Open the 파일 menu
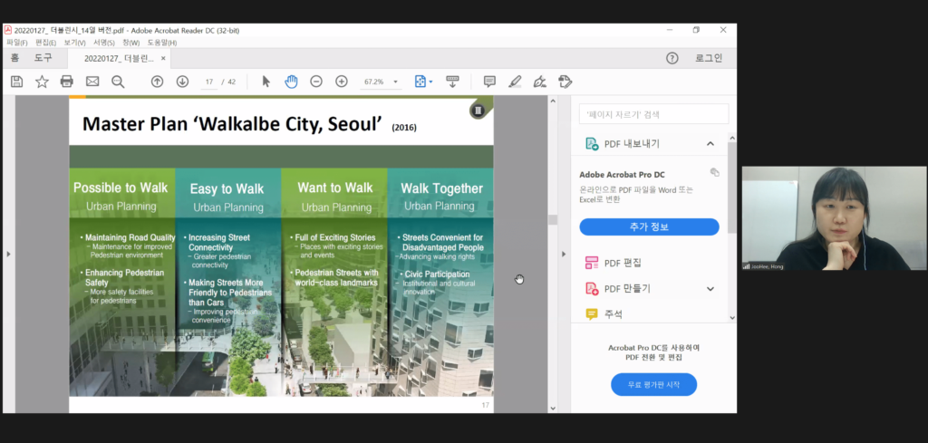The width and height of the screenshot is (928, 443). point(17,43)
